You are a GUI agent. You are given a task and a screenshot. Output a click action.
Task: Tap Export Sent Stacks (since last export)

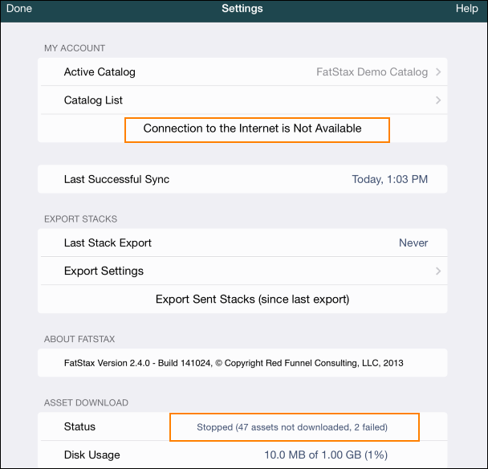tap(252, 300)
